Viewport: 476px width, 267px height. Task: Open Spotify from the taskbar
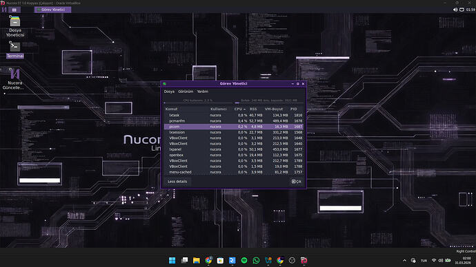[244, 260]
